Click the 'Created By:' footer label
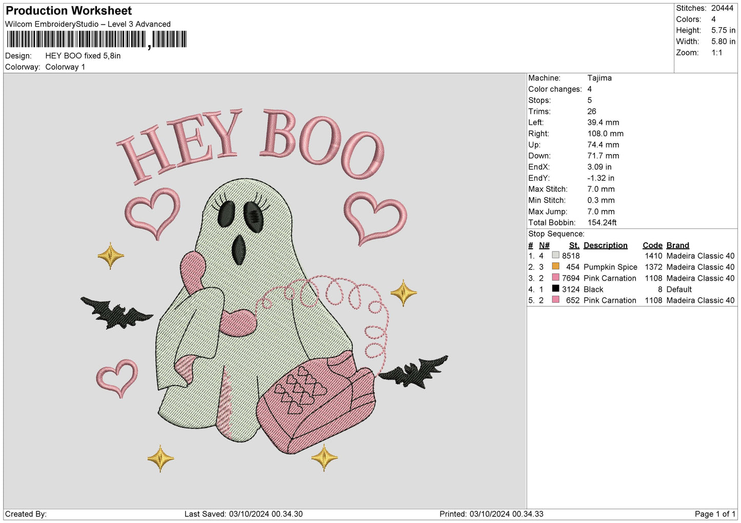Viewport: 741px width, 523px height. click(x=26, y=514)
